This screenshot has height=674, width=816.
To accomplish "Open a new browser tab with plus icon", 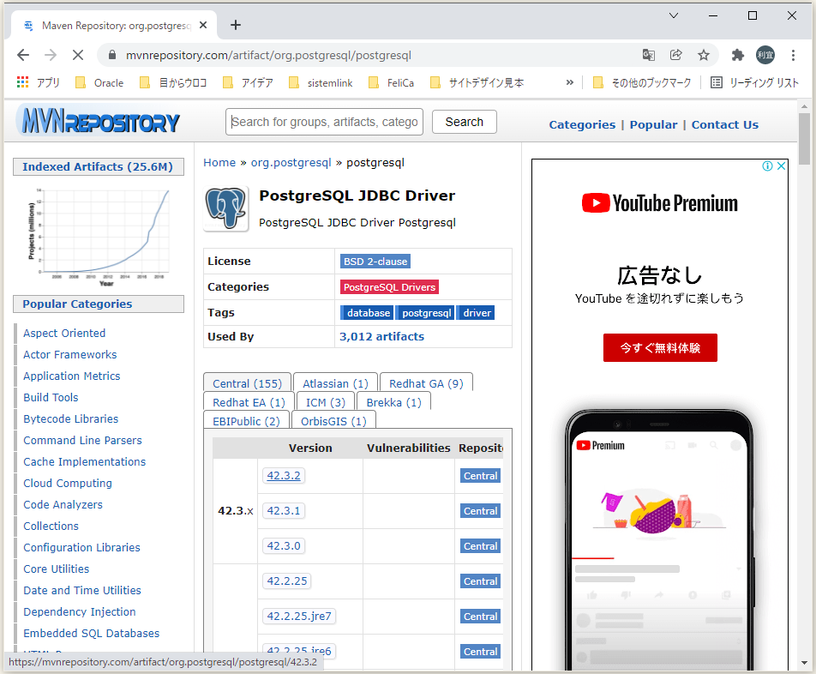I will (x=236, y=25).
